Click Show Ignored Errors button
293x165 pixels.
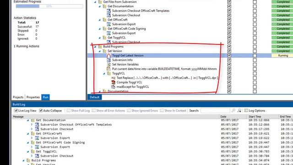point(142,110)
